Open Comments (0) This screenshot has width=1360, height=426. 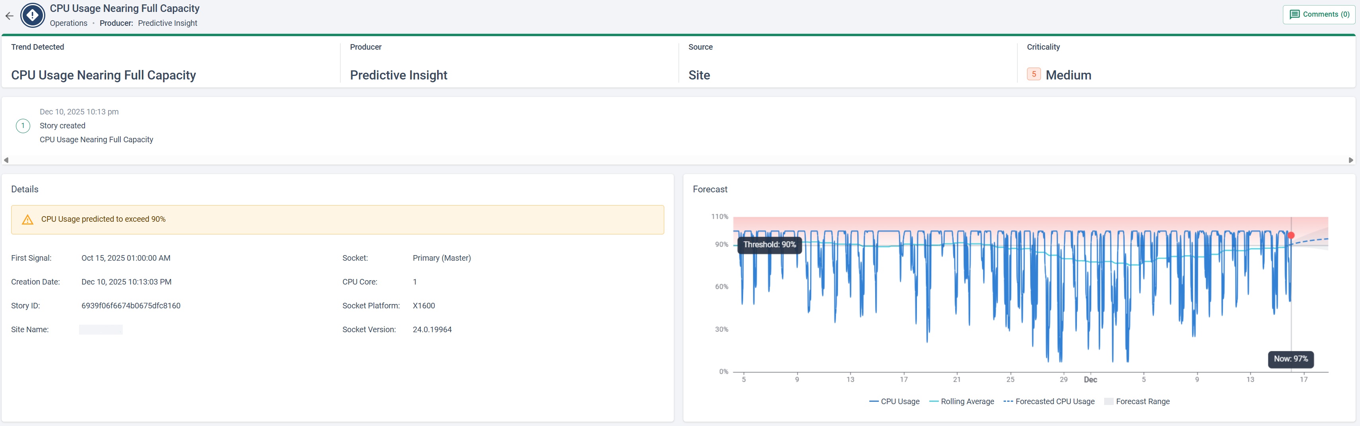tap(1319, 14)
